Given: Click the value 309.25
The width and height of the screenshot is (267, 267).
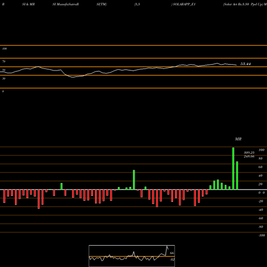Looking at the screenshot, I should pos(249,153).
